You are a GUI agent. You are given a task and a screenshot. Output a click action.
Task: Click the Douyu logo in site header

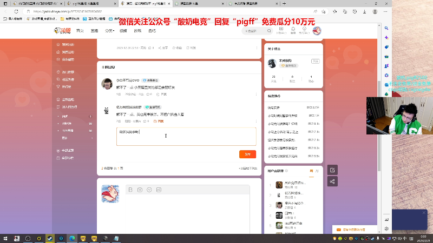[x=62, y=31]
